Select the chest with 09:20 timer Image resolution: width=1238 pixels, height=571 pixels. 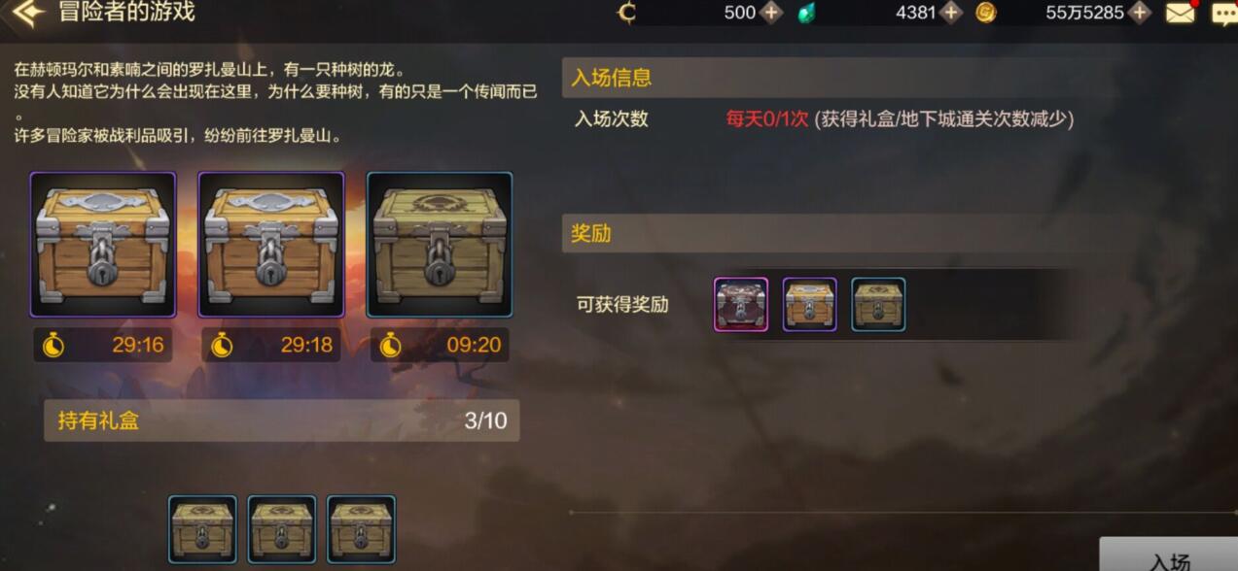tap(440, 245)
